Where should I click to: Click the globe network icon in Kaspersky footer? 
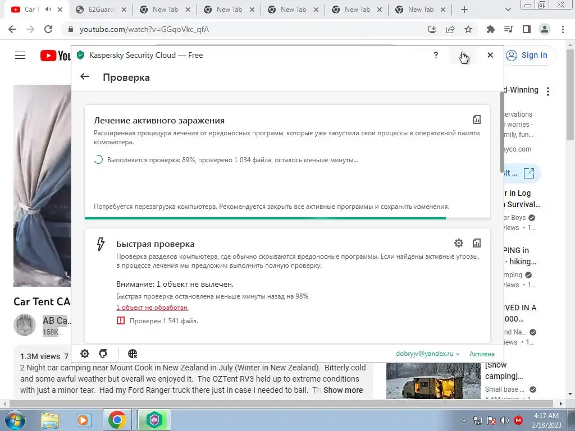pyautogui.click(x=133, y=354)
